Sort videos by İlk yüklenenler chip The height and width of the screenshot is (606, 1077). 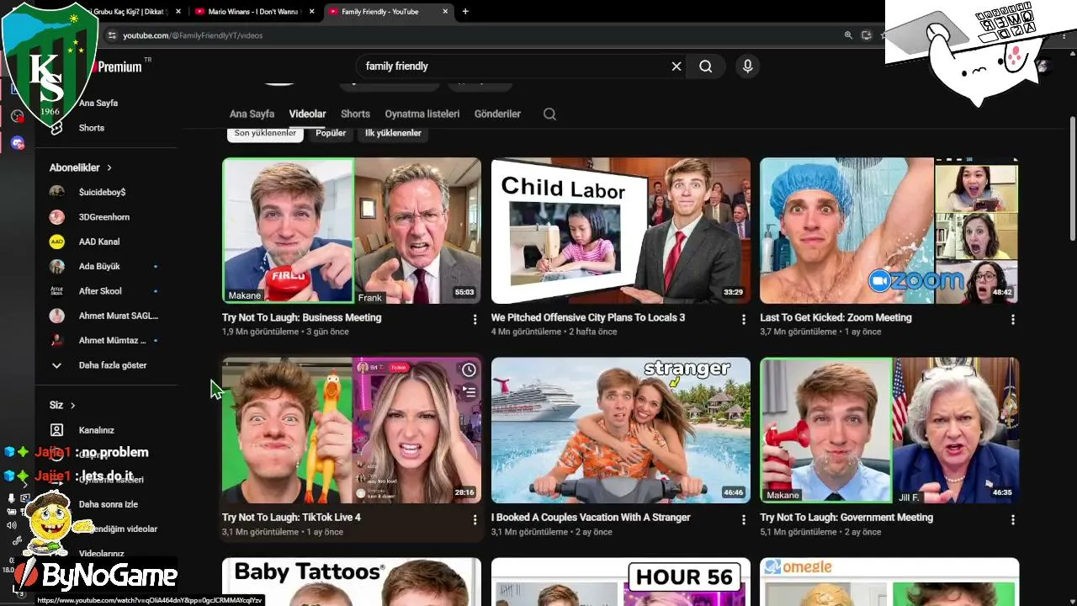tap(393, 133)
